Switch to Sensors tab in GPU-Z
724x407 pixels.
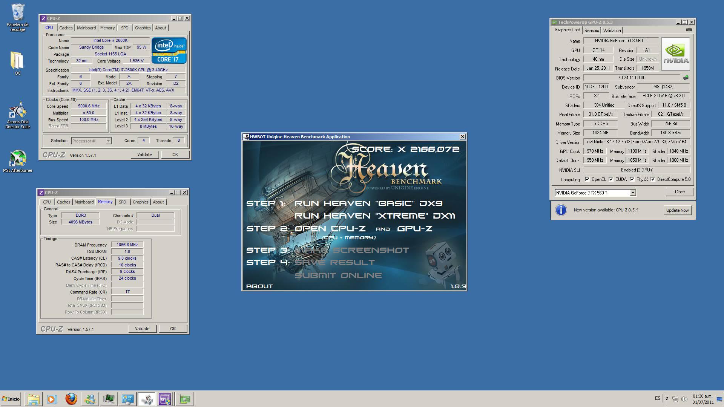pyautogui.click(x=592, y=31)
